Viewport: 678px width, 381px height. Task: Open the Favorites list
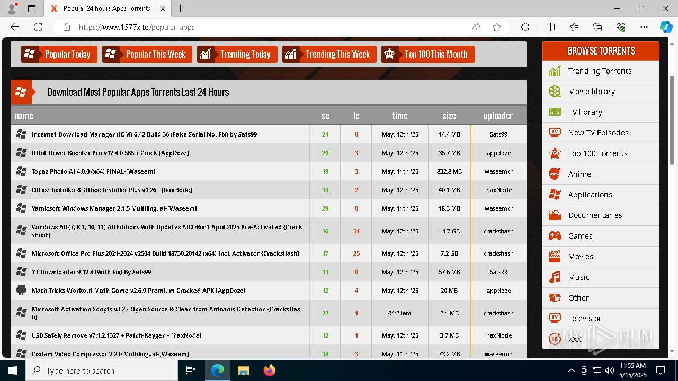[574, 27]
